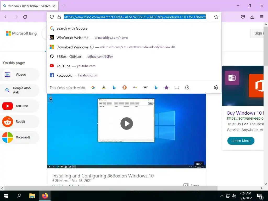The height and width of the screenshot is (201, 268).
Task: Open File Explorer from taskbar
Action: coord(32,196)
